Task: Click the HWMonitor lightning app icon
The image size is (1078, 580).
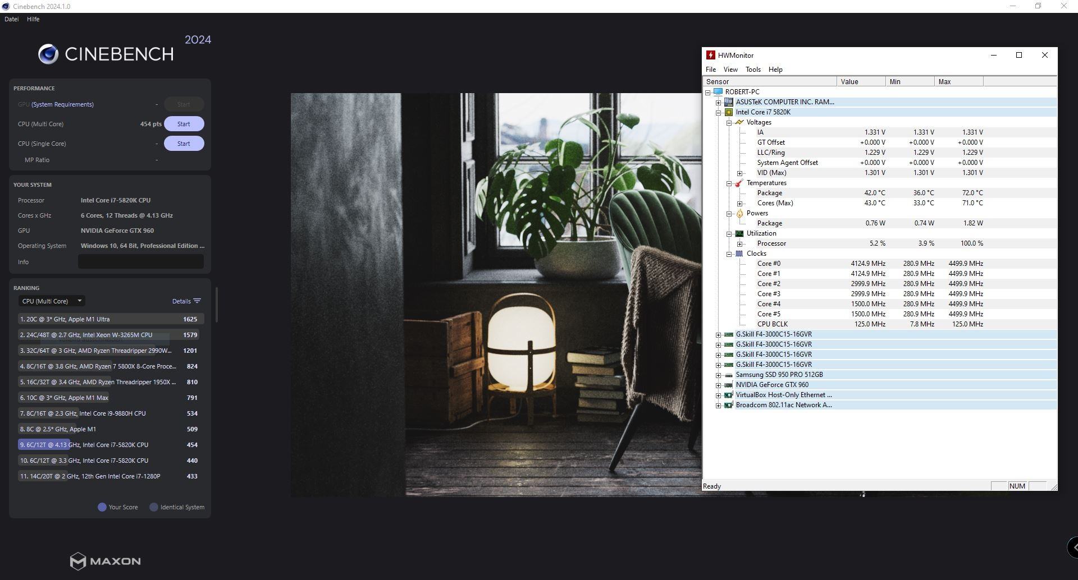Action: pyautogui.click(x=711, y=55)
